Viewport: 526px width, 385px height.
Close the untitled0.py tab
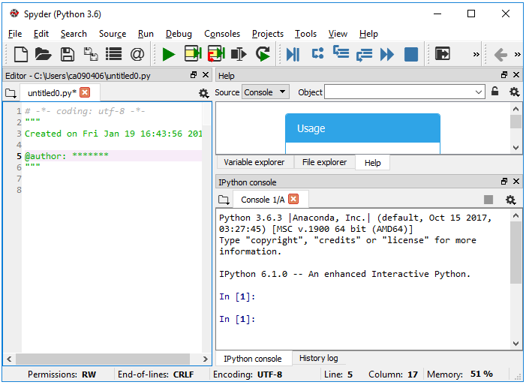pyautogui.click(x=85, y=92)
